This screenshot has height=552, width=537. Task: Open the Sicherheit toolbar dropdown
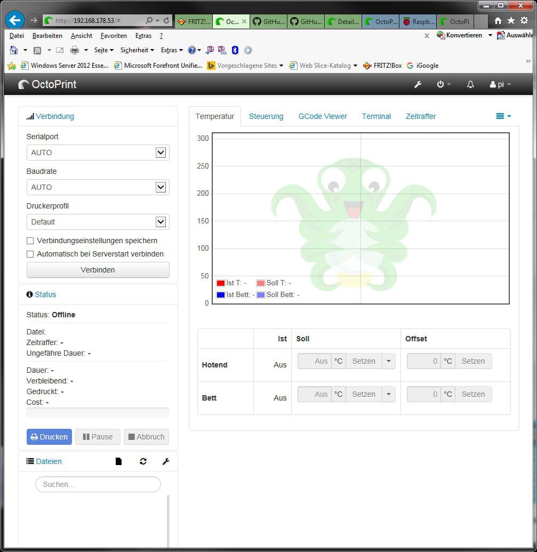pyautogui.click(x=137, y=50)
